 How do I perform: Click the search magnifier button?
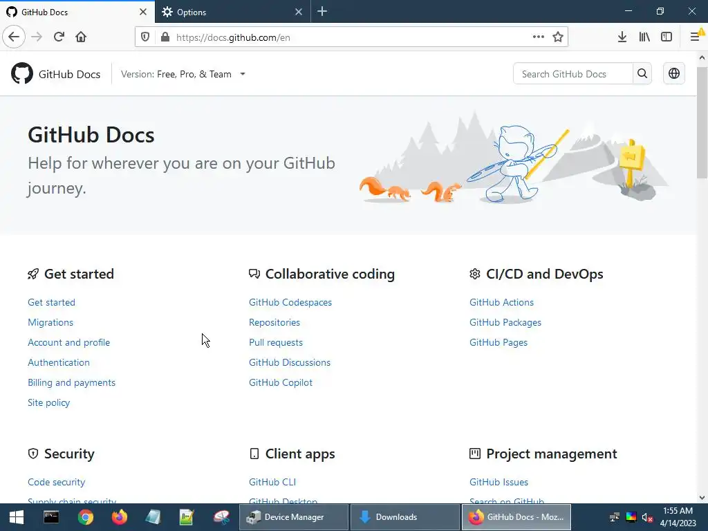pos(642,73)
